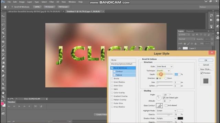Select the Quick Selection tool
The height and width of the screenshot is (123, 220).
(3, 29)
